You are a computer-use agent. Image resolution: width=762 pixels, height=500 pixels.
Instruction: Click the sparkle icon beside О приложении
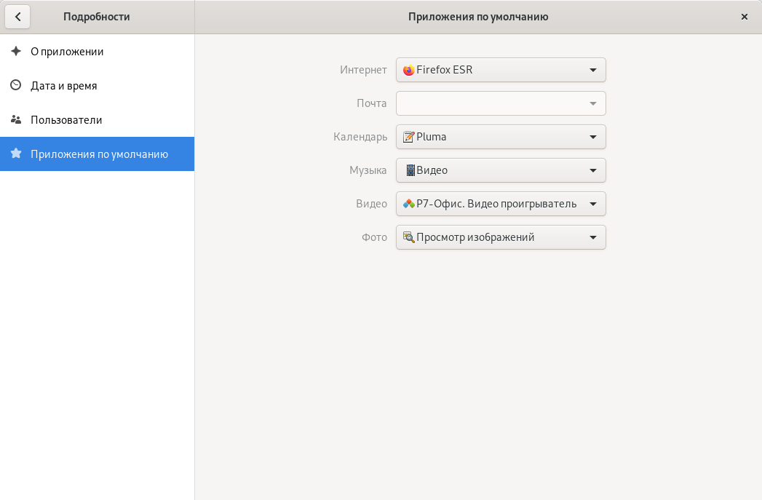click(16, 52)
